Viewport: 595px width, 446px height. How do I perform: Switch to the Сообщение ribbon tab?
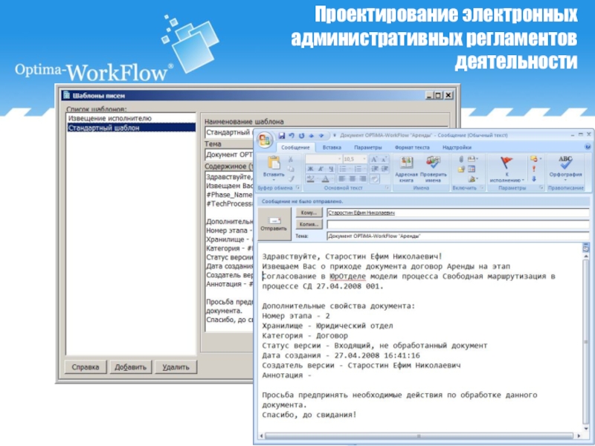coord(295,147)
